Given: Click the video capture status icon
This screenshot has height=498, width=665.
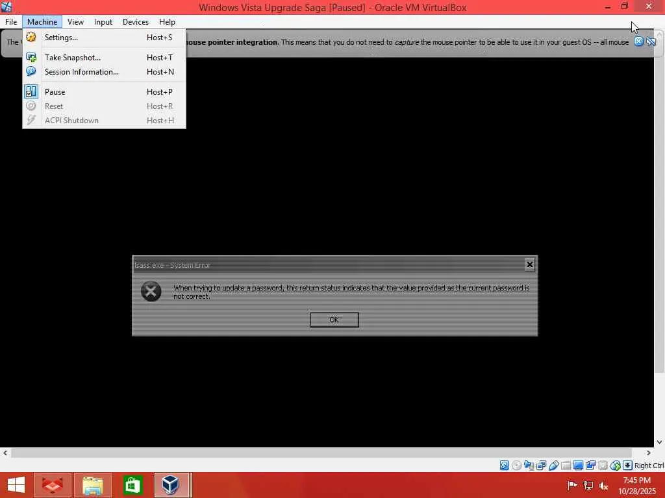Looking at the screenshot, I should coord(590,466).
